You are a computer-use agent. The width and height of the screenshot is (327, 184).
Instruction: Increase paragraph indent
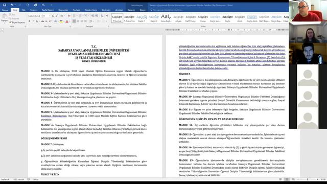click(x=97, y=16)
